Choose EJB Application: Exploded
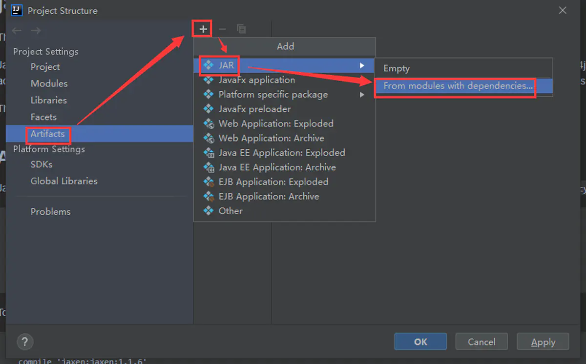The height and width of the screenshot is (364, 586). [x=285, y=182]
